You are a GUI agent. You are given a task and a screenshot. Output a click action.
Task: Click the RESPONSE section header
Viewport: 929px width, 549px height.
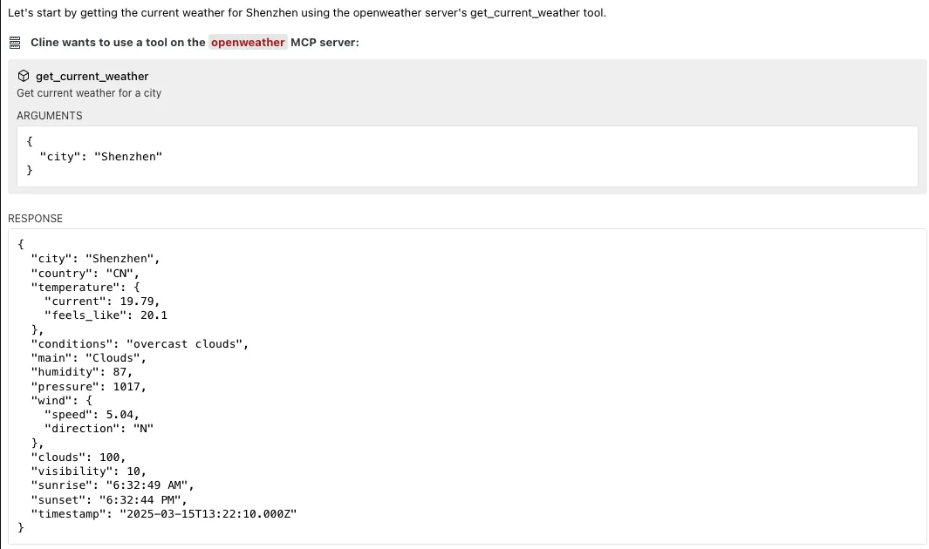coord(36,219)
